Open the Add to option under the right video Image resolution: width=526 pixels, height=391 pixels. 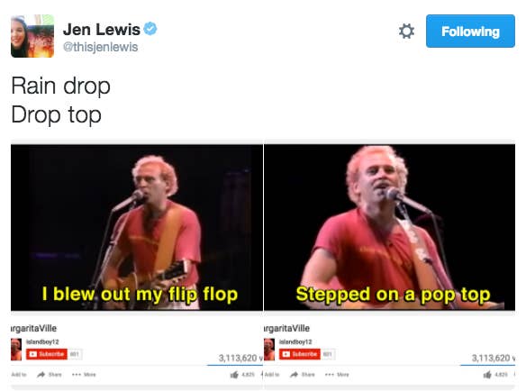click(272, 375)
